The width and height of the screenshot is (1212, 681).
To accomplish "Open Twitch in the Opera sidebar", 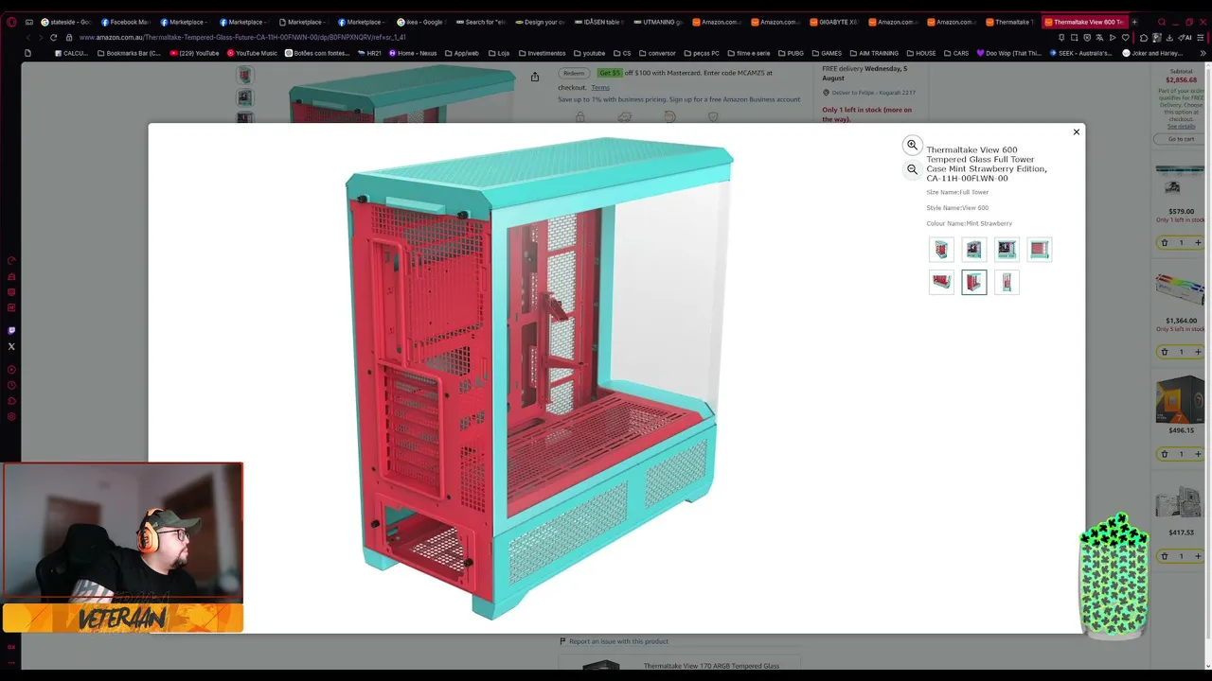I will [11, 330].
